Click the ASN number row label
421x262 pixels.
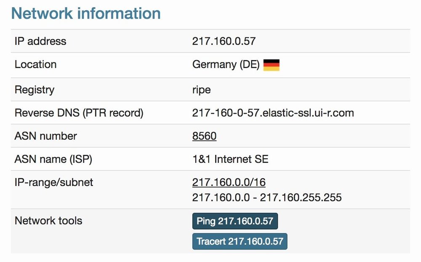(x=46, y=136)
